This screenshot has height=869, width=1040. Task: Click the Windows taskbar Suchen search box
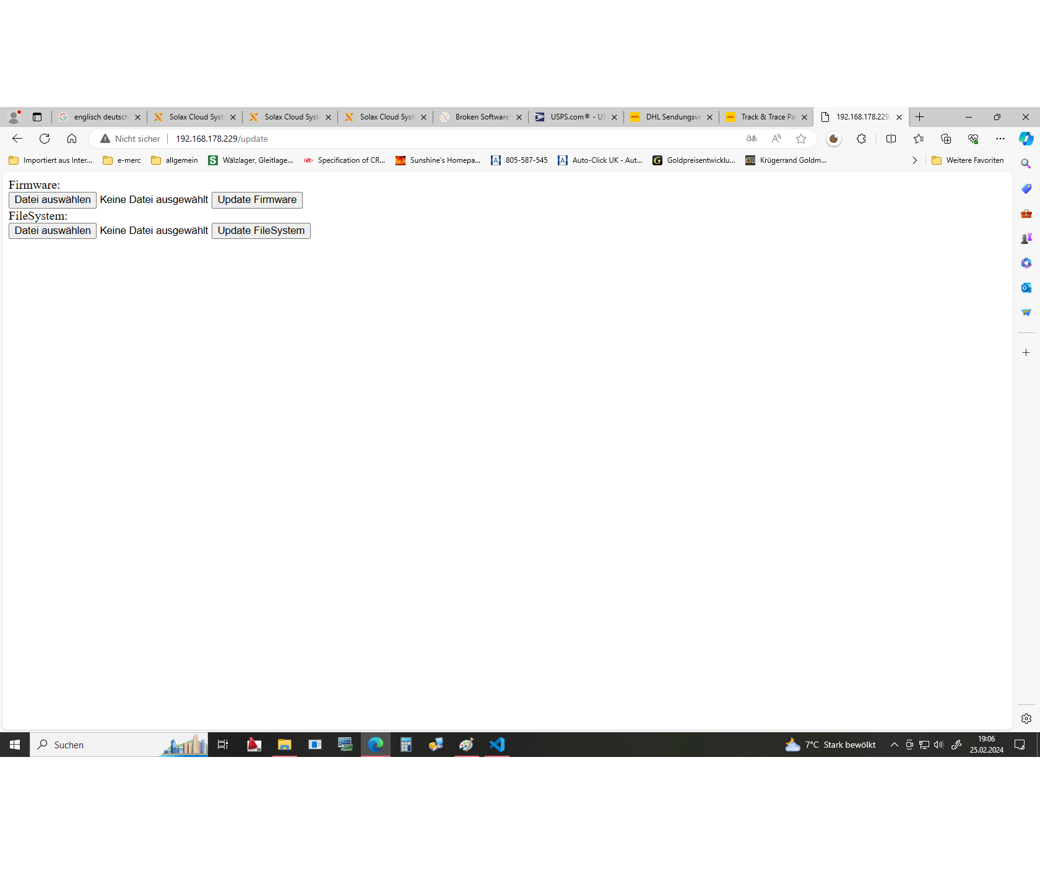[x=119, y=745]
